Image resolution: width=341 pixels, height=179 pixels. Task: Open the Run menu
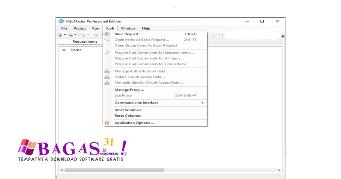(x=96, y=28)
